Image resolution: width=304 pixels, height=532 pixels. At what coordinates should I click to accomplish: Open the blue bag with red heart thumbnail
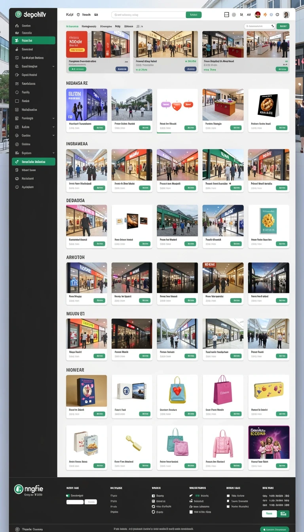tap(177, 391)
